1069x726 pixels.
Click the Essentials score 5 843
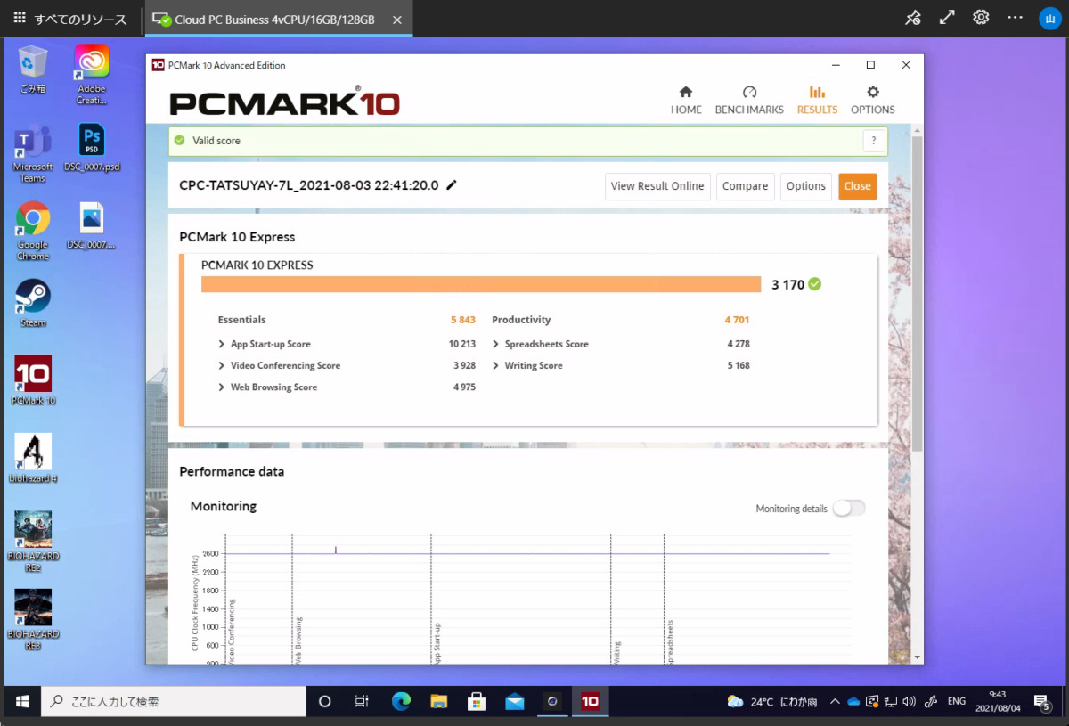463,320
